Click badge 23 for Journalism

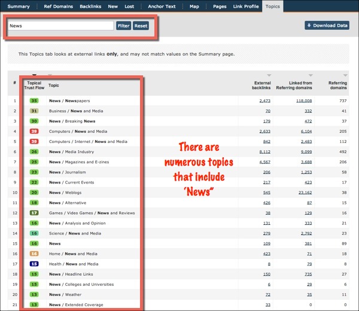(34, 172)
